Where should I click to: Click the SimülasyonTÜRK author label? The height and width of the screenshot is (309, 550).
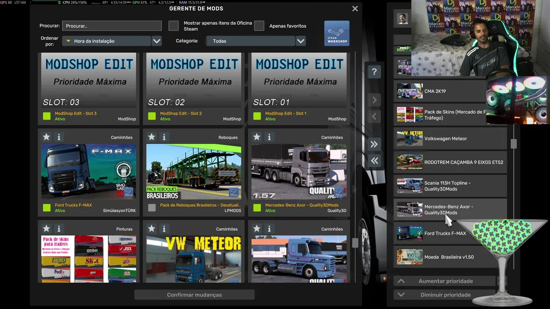click(119, 211)
